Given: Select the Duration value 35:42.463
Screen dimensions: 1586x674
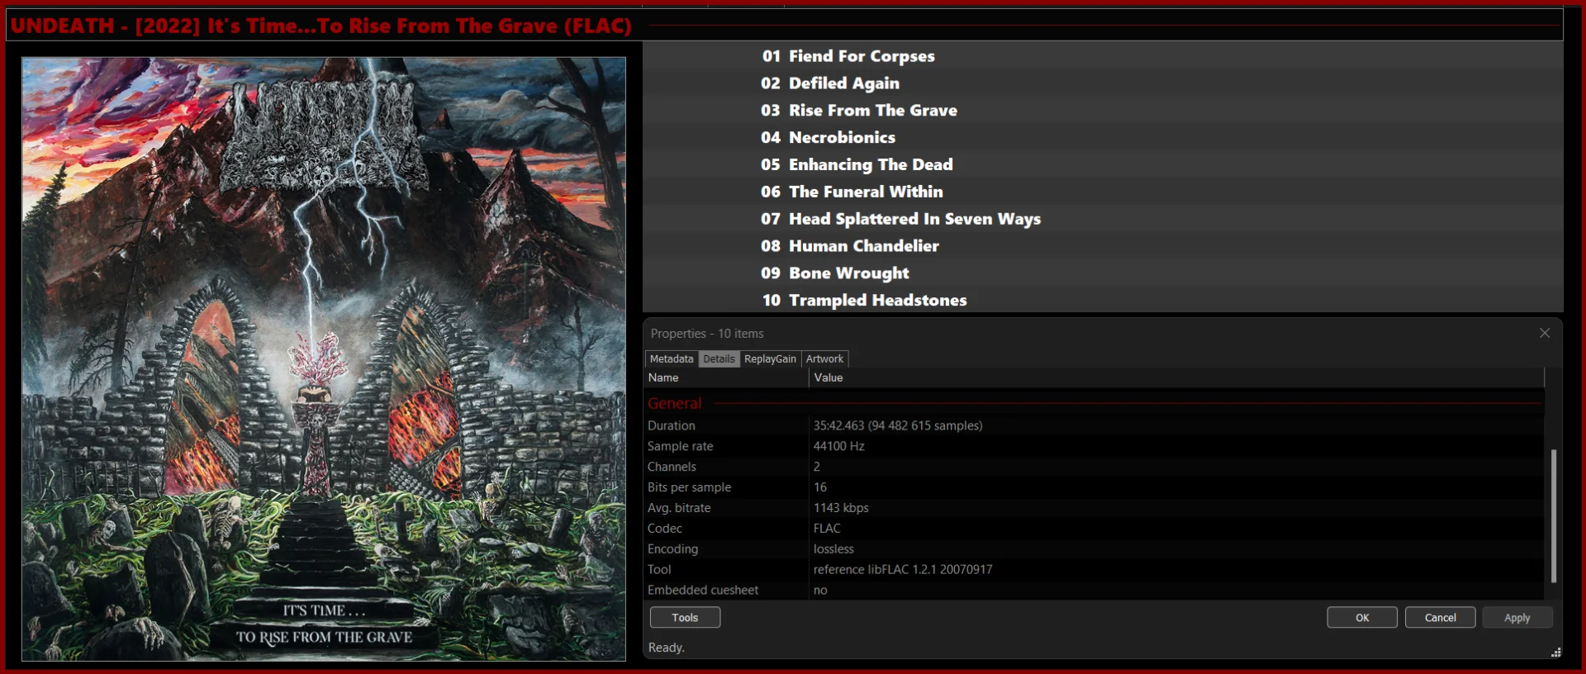Looking at the screenshot, I should point(897,425).
